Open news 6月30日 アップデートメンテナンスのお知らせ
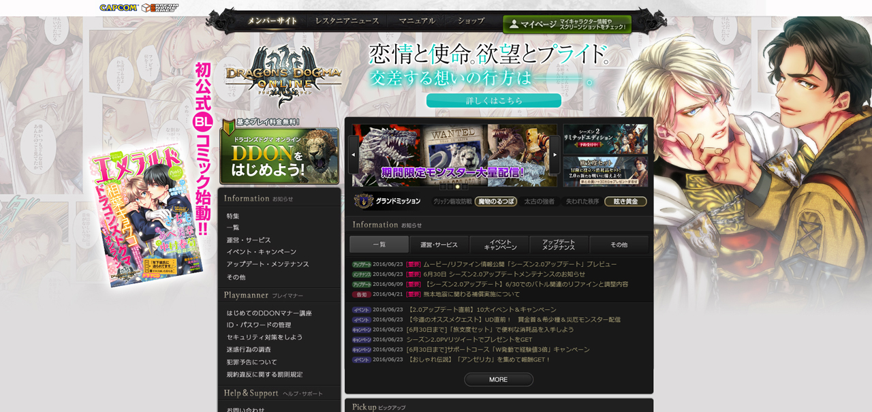This screenshot has height=412, width=872. [x=504, y=274]
